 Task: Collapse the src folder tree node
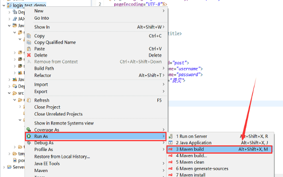[9, 93]
